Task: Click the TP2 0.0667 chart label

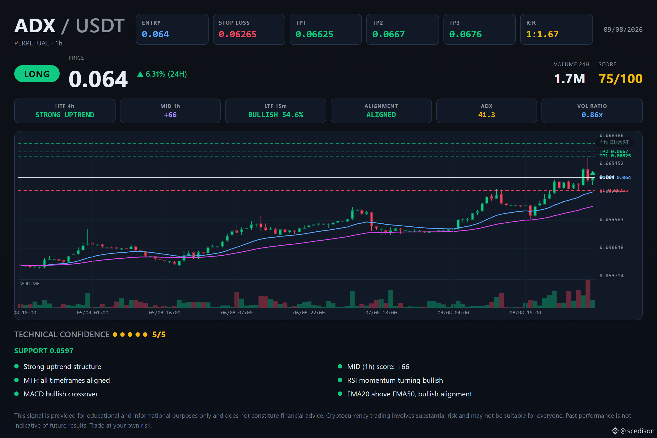Action: (x=614, y=151)
